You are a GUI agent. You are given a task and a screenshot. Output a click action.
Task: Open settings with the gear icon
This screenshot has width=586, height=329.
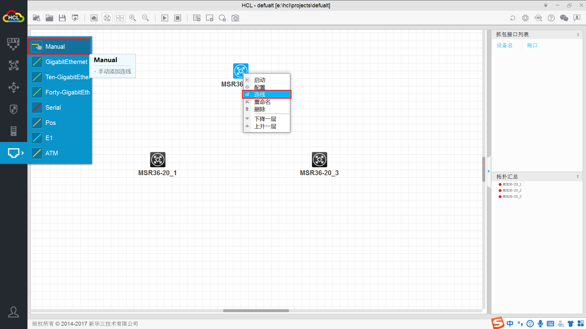(525, 18)
